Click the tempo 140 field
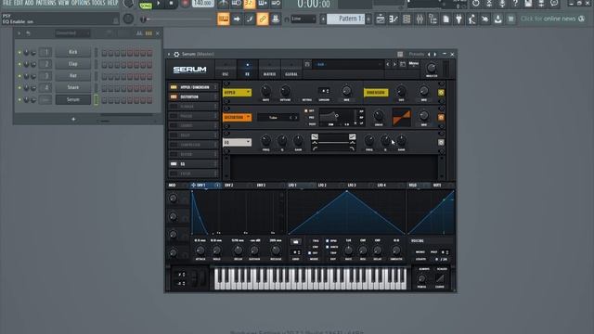 point(202,4)
